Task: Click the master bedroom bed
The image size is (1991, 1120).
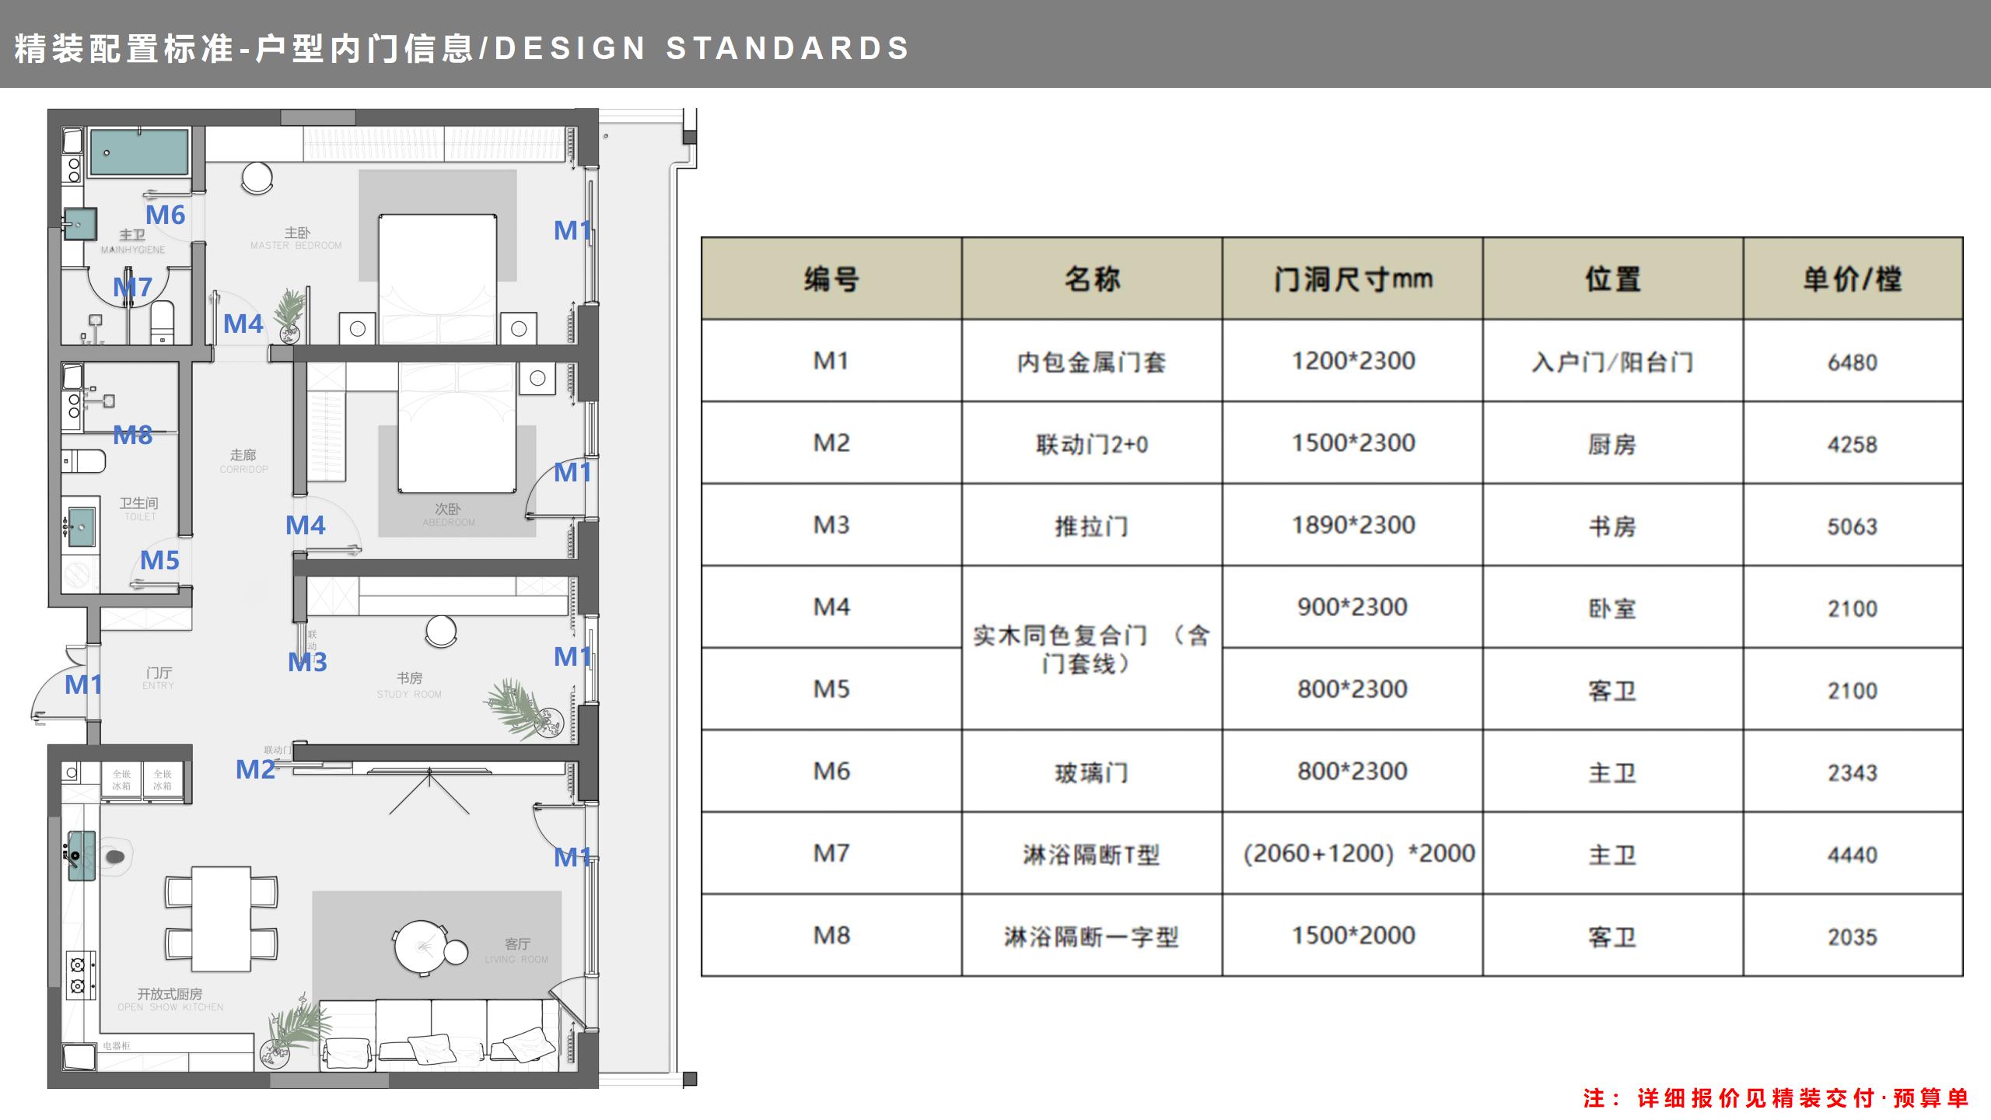Action: (x=438, y=278)
